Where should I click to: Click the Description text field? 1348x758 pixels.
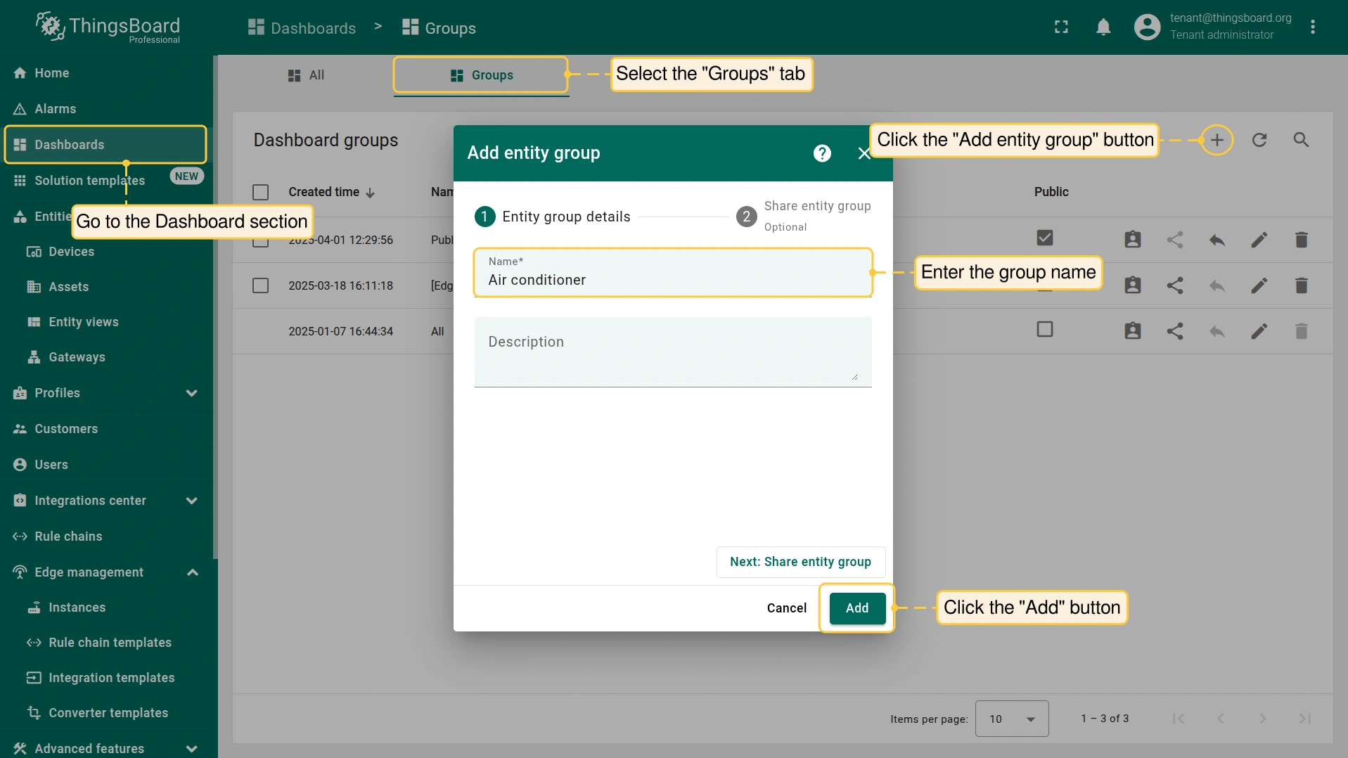pyautogui.click(x=672, y=352)
